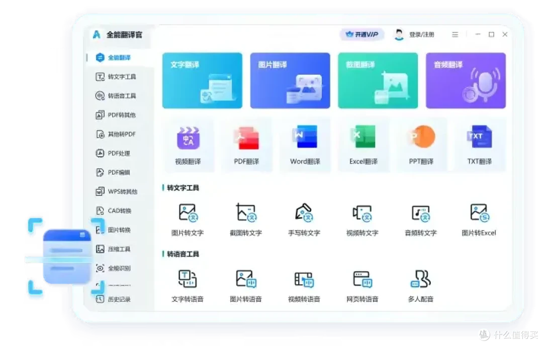Click 登录/注册 link

click(421, 35)
